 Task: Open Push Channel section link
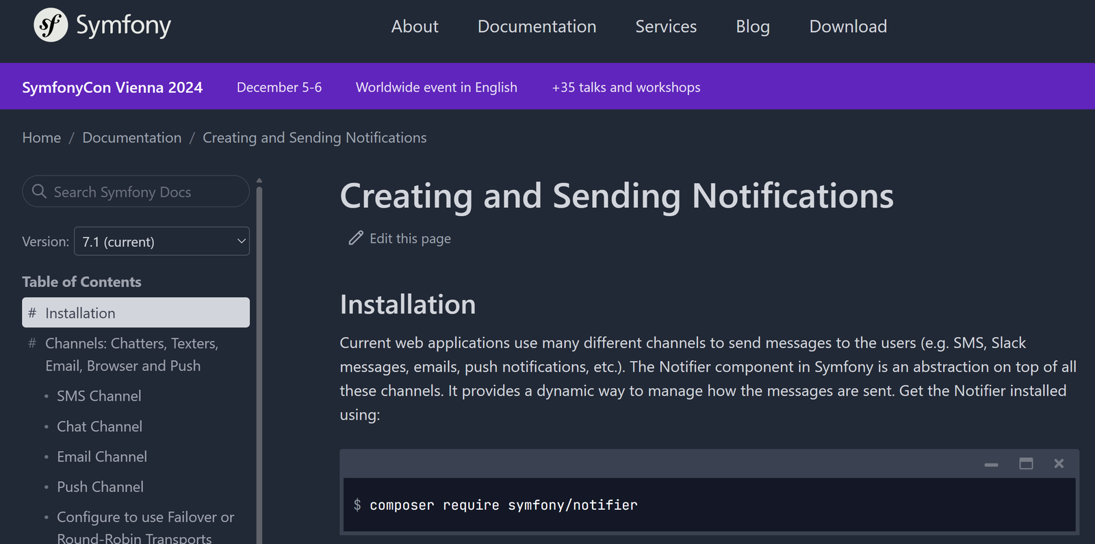[101, 487]
